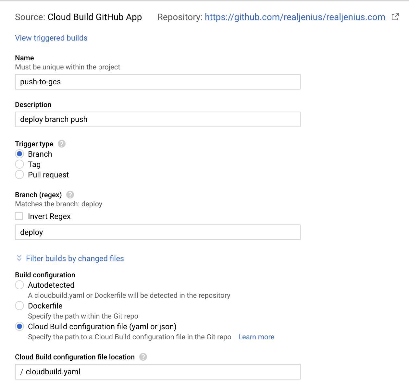Select the Branch trigger type
The image size is (409, 386).
pyautogui.click(x=19, y=154)
